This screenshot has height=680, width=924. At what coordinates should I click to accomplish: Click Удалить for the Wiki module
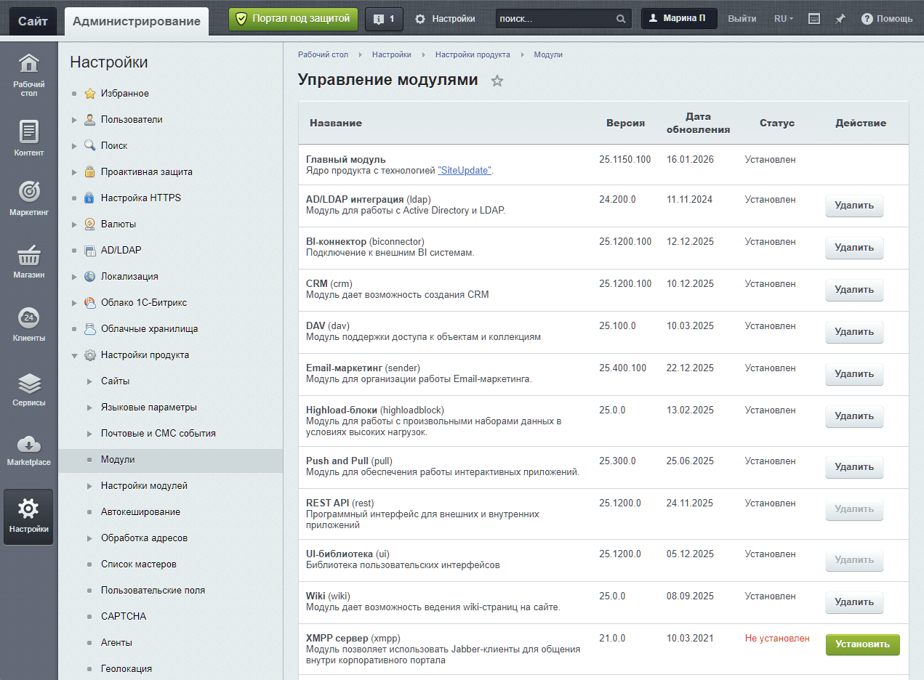pyautogui.click(x=854, y=602)
